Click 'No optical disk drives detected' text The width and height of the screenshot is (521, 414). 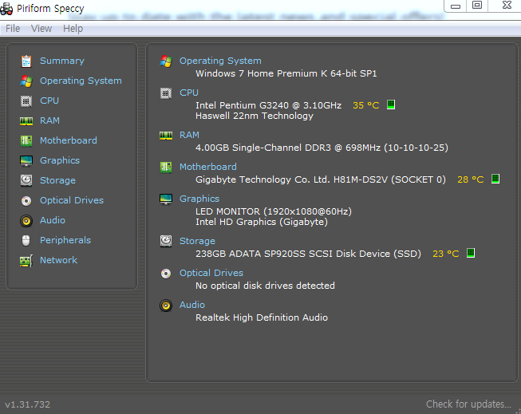tap(265, 286)
